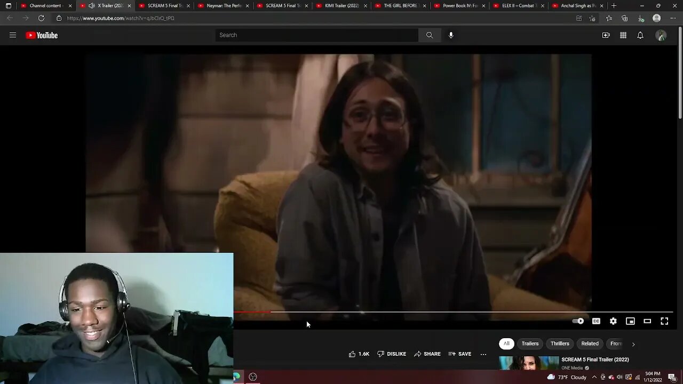The height and width of the screenshot is (384, 683).
Task: Mute the X Trailer tab audio
Action: [x=91, y=6]
